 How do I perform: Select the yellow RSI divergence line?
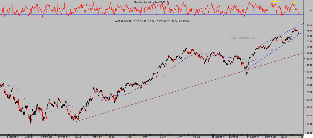coord(284,2)
